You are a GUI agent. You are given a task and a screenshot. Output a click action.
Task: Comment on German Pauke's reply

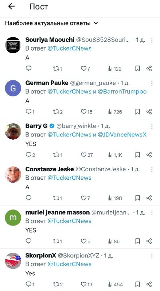point(30,112)
